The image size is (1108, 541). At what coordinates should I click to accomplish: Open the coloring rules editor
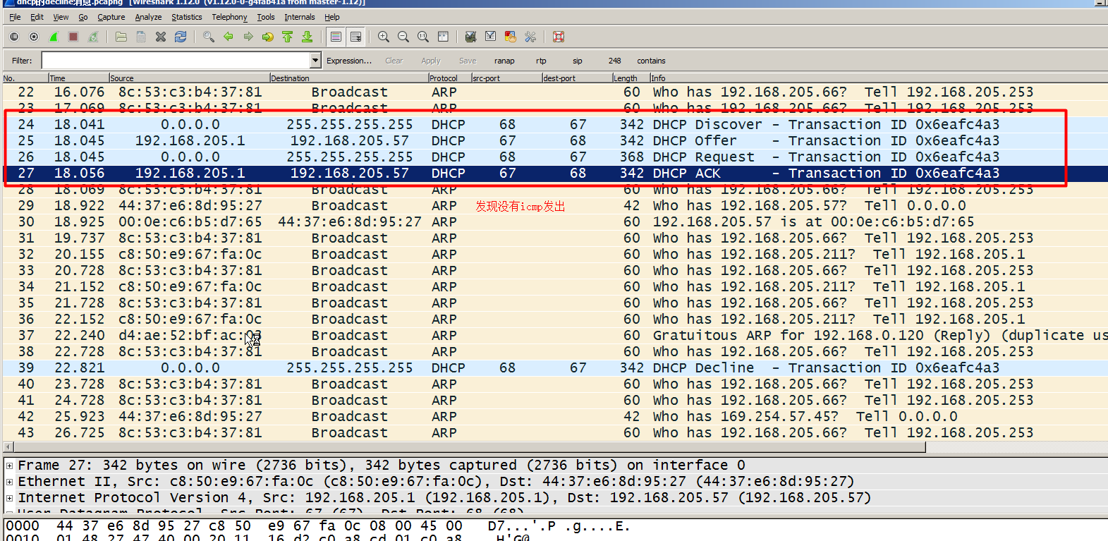click(511, 37)
